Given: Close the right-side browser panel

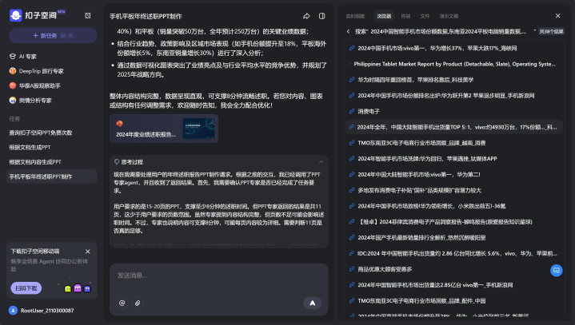Looking at the screenshot, I should coord(557,16).
